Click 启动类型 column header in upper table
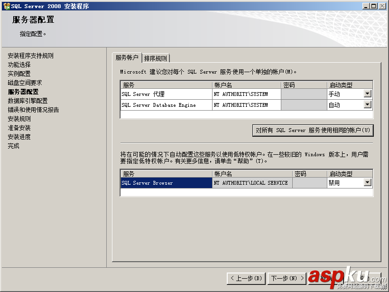This screenshot has width=389, height=292. point(350,85)
